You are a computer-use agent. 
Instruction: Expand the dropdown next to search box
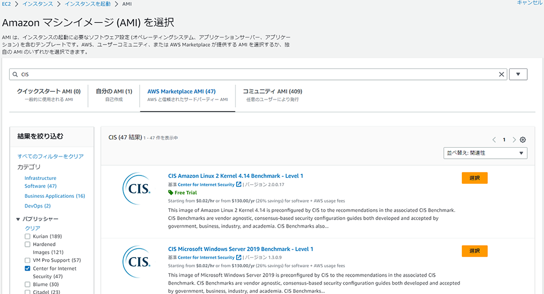(518, 74)
